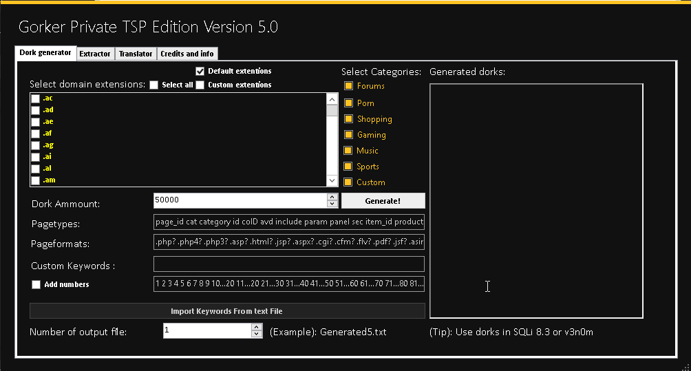This screenshot has height=371, width=691.
Task: Toggle the Shopping category checkbox
Action: [348, 118]
